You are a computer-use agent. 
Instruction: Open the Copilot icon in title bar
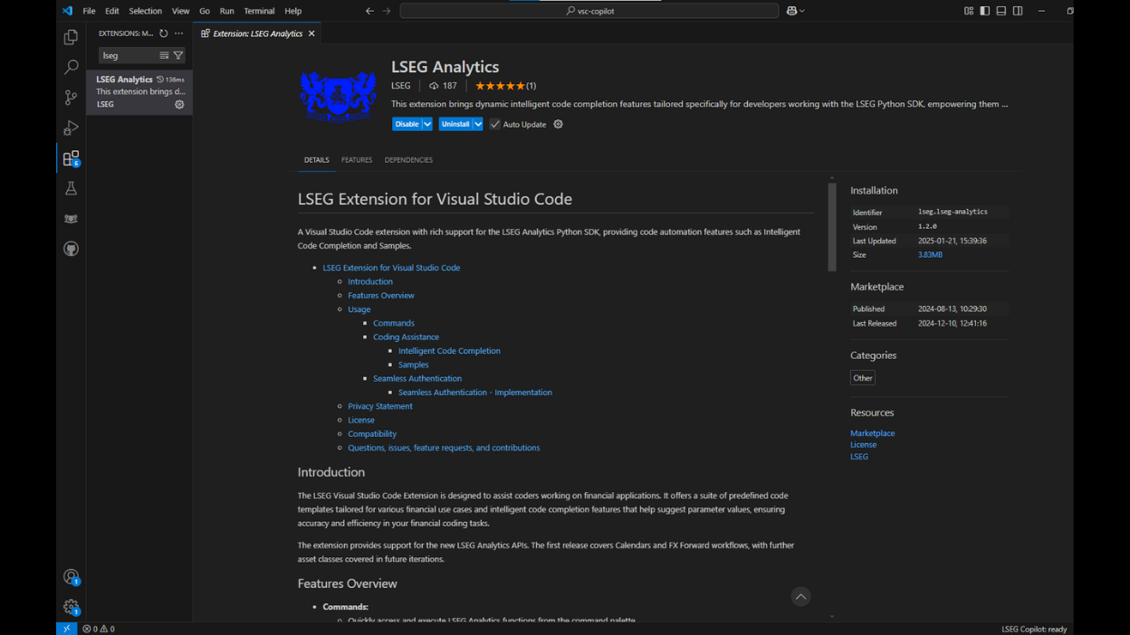tap(791, 11)
